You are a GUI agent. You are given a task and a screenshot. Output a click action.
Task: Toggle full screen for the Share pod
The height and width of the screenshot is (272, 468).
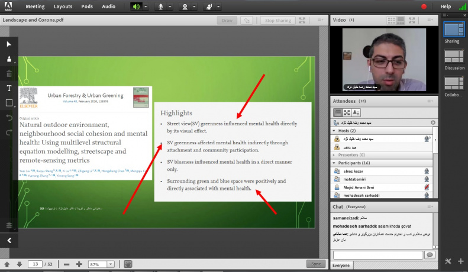[x=303, y=20]
